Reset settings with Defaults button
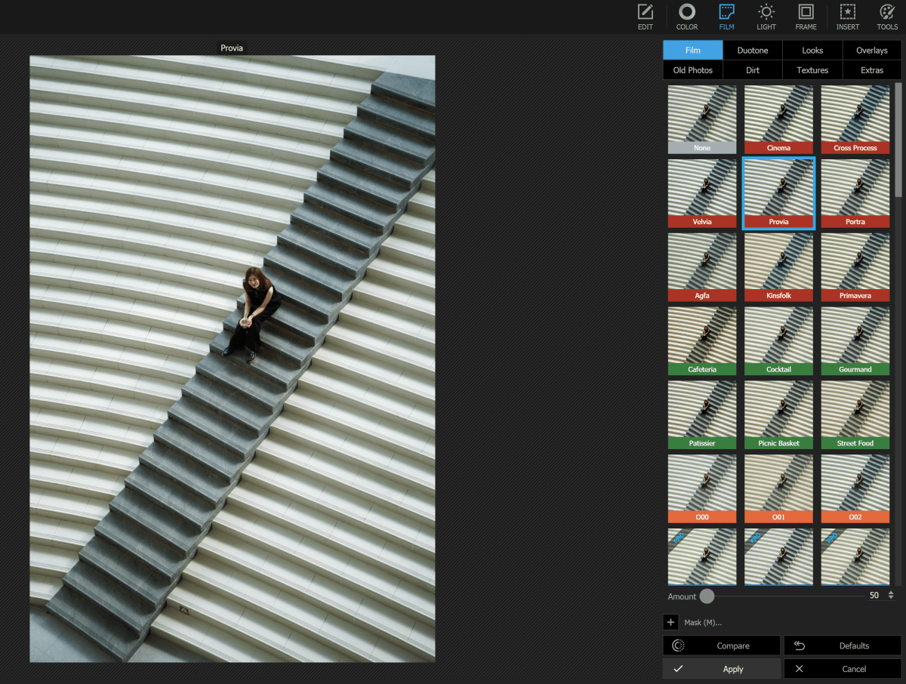Screen dimensions: 906x684 843,645
